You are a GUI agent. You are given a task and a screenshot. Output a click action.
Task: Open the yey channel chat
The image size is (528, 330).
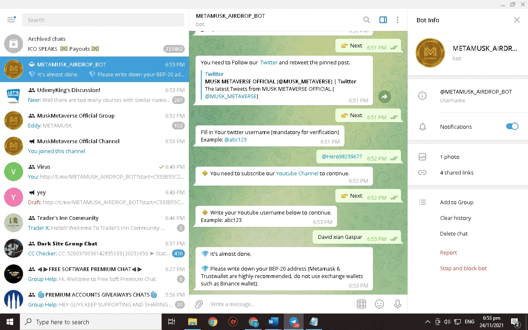(94, 197)
